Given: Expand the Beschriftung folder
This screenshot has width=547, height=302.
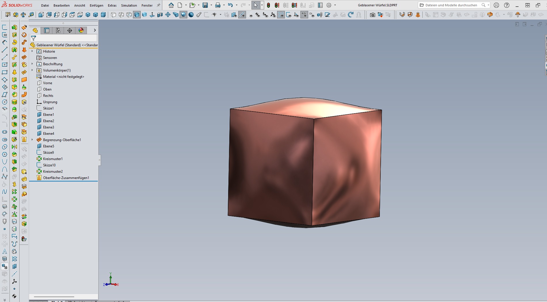Looking at the screenshot, I should 32,64.
